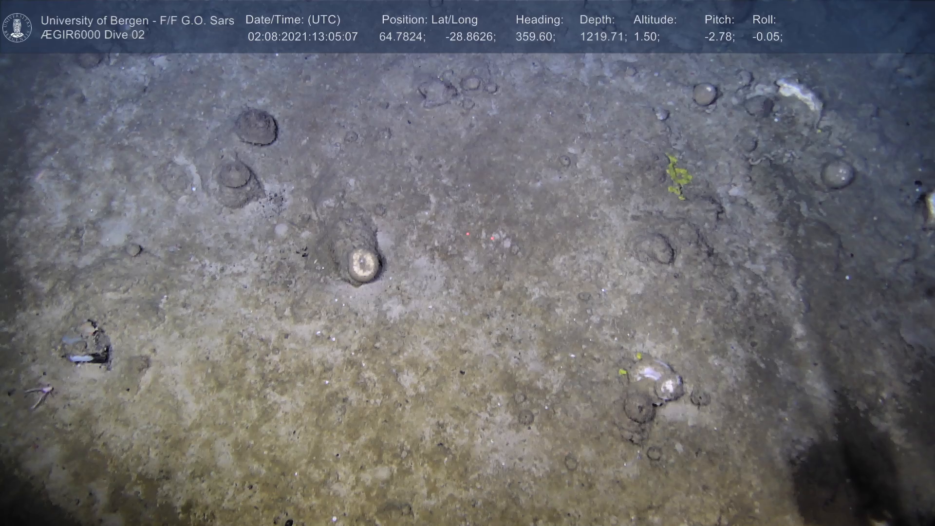Click the white ring-shaped sponge at center
This screenshot has height=526, width=935.
[x=363, y=265]
